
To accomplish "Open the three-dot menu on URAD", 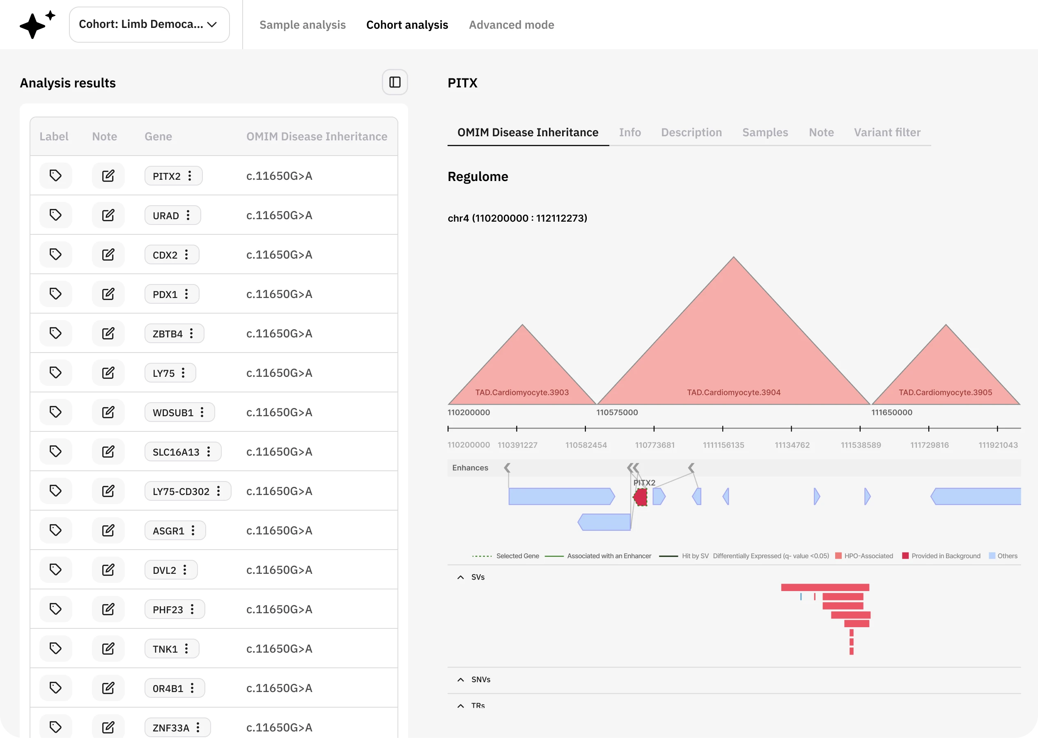I will coord(188,215).
